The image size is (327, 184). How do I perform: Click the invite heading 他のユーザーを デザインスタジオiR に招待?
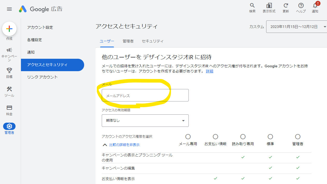coord(157,57)
